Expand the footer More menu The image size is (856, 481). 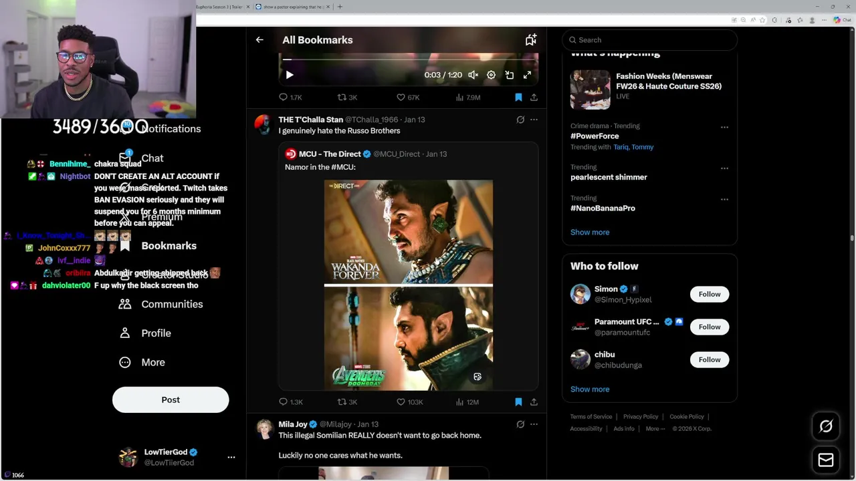655,429
